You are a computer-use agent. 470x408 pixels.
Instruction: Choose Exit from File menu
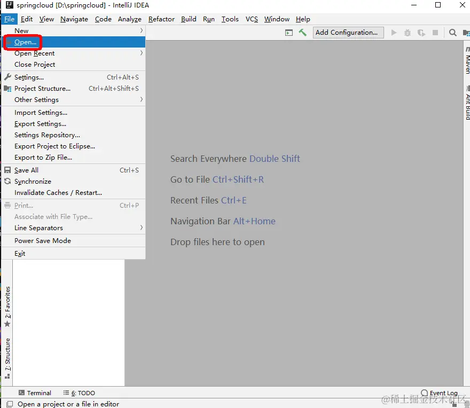click(x=74, y=253)
